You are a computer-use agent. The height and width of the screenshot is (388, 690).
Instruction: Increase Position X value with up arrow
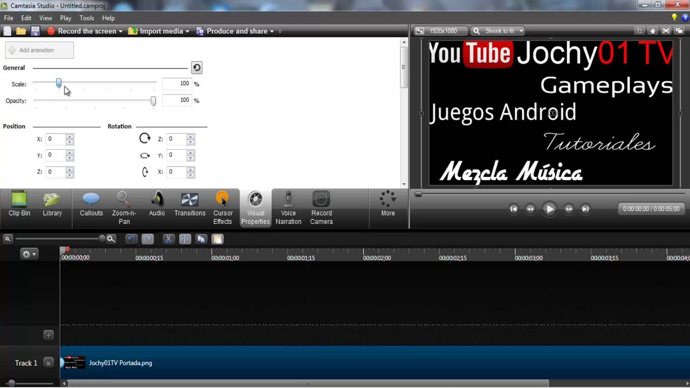(x=70, y=136)
